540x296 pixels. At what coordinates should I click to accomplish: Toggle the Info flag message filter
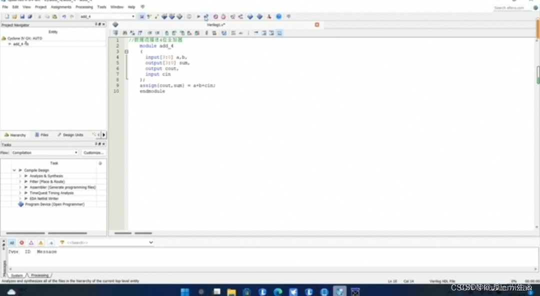click(x=50, y=242)
